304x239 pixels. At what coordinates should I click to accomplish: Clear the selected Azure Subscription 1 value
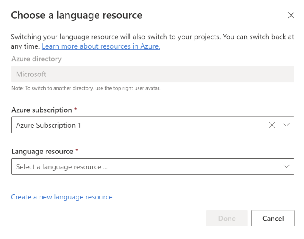pos(272,125)
